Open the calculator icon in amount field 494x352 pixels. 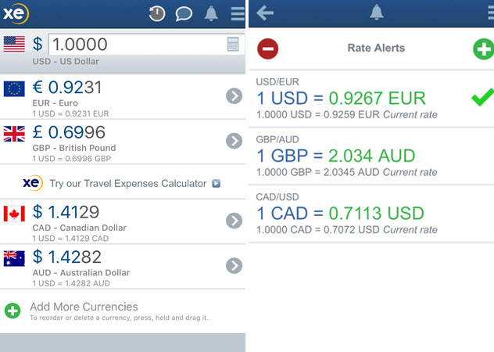click(233, 44)
